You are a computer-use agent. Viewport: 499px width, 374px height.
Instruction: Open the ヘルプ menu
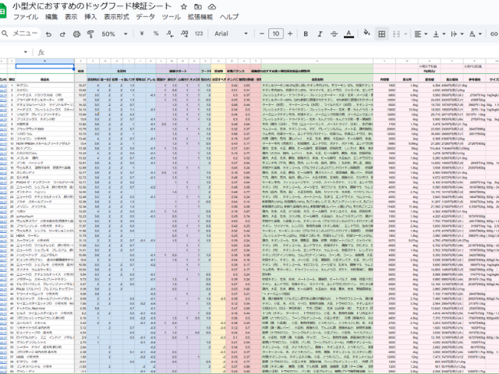click(x=229, y=17)
